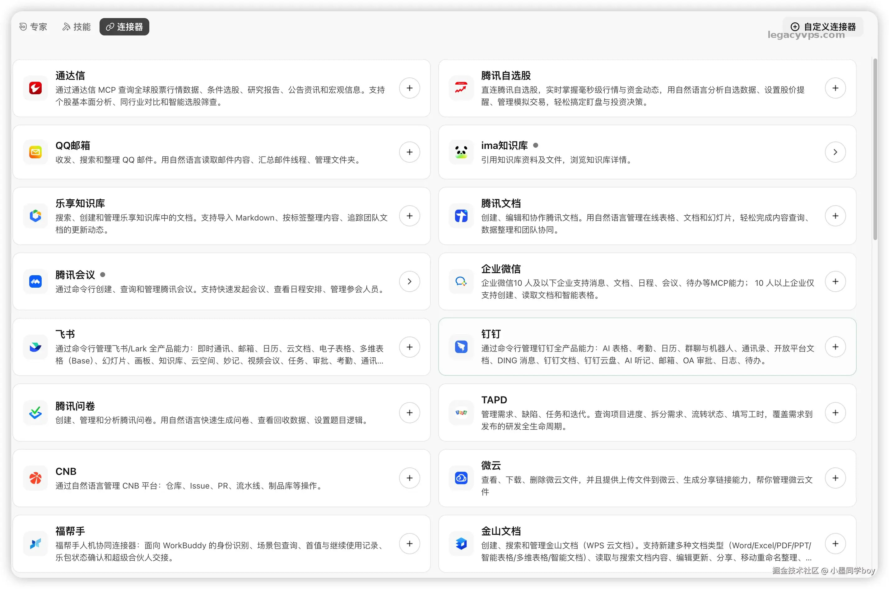Switch to the 专家 tab
889x589 pixels.
[33, 27]
